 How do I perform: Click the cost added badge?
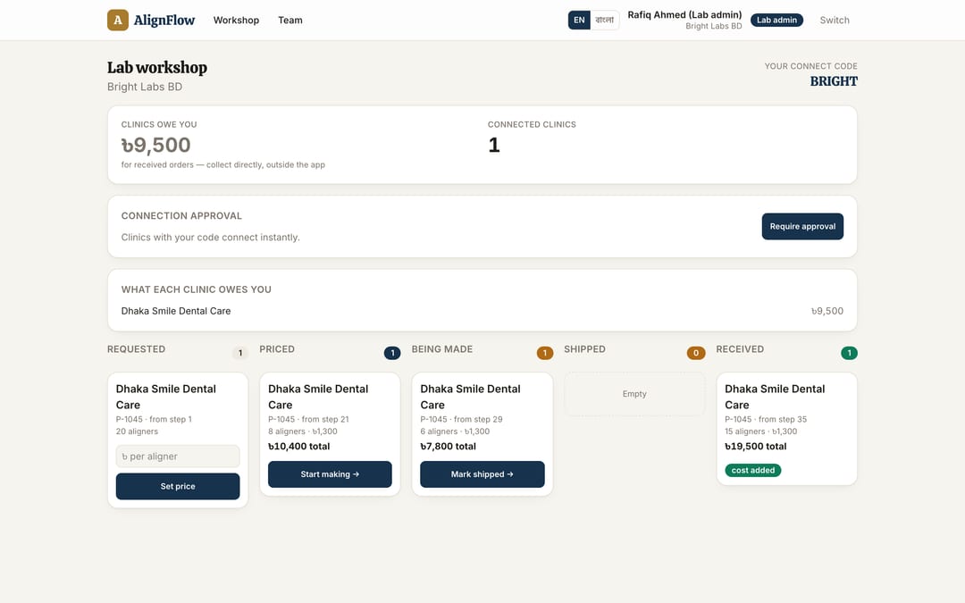[752, 470]
